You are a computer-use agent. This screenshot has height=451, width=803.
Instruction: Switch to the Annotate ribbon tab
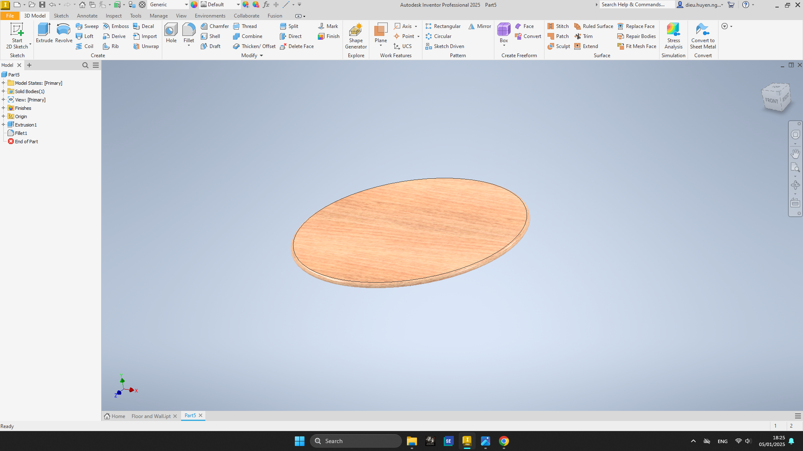click(87, 16)
